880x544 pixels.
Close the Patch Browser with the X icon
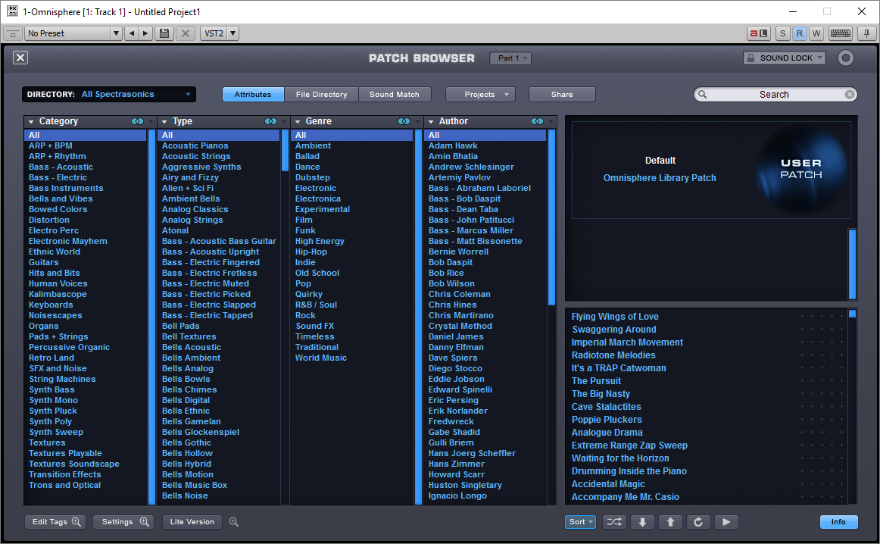(20, 58)
